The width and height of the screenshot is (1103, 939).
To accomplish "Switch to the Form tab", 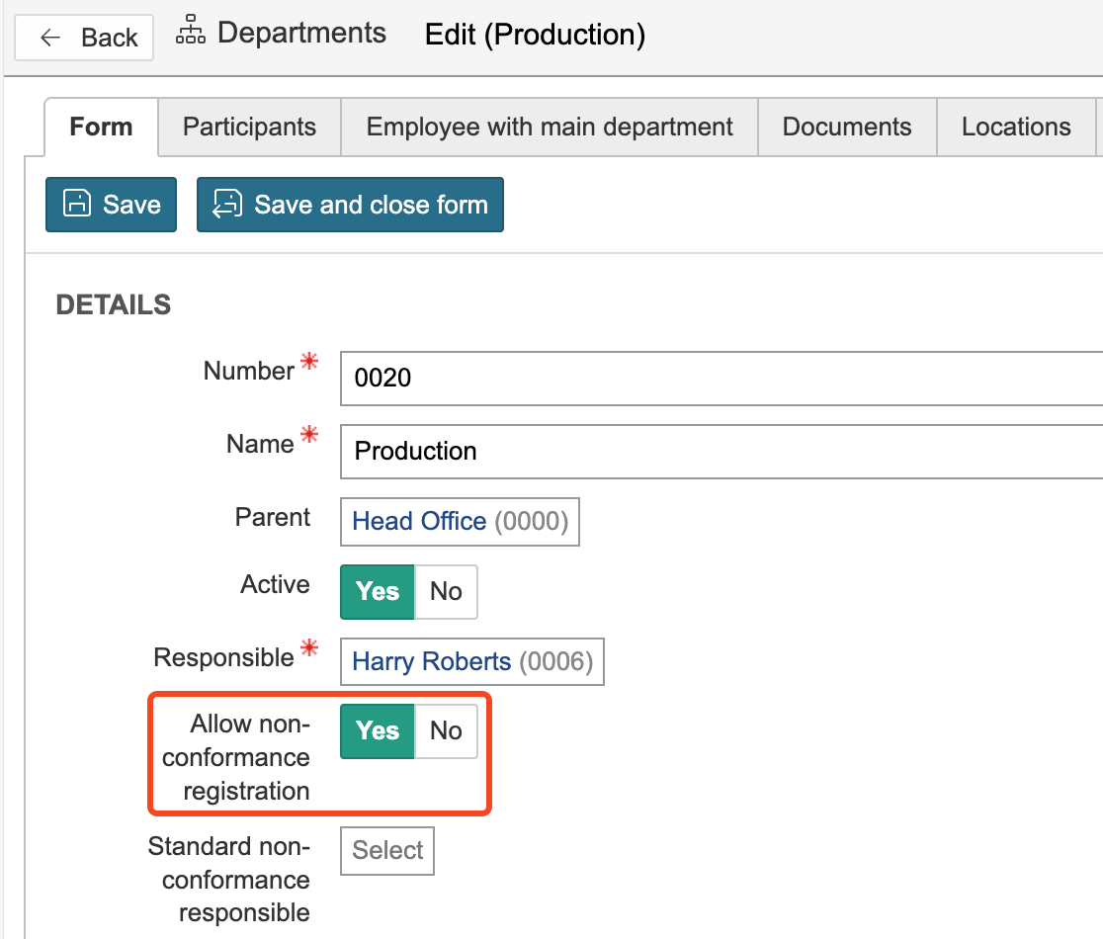I will coord(101,128).
